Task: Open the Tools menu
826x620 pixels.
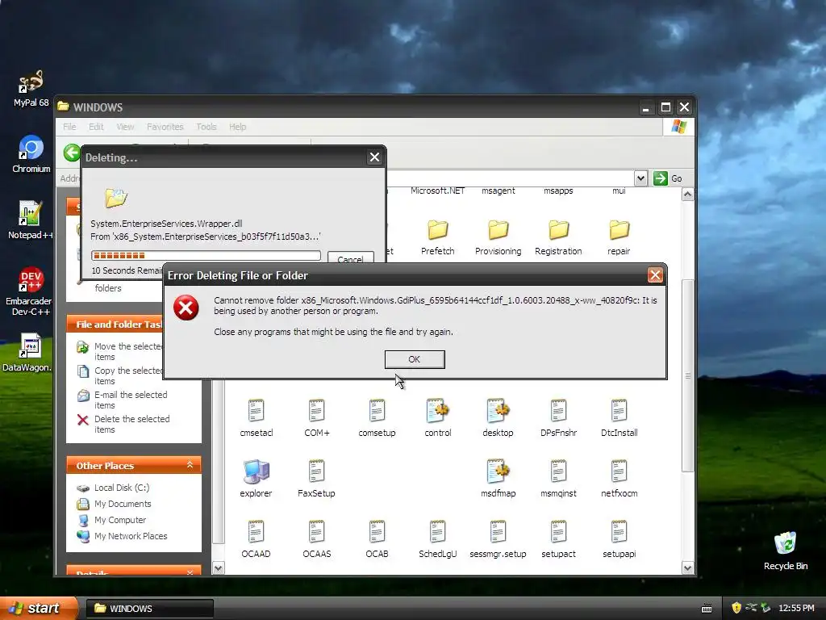Action: click(206, 127)
